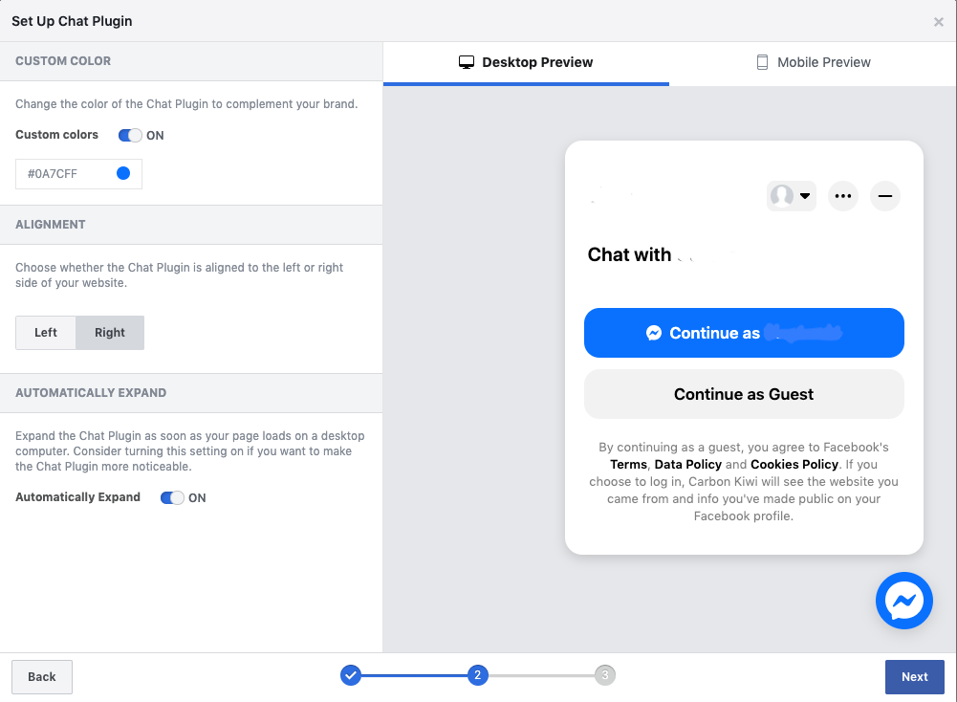Click the blue Continue as button
Screen dimensions: 957x702
(x=744, y=333)
